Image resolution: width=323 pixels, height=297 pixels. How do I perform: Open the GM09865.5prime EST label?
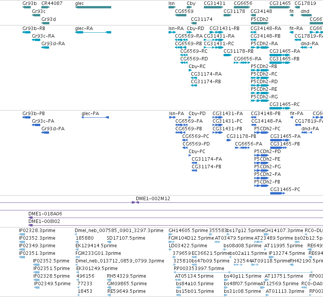(x=127, y=283)
